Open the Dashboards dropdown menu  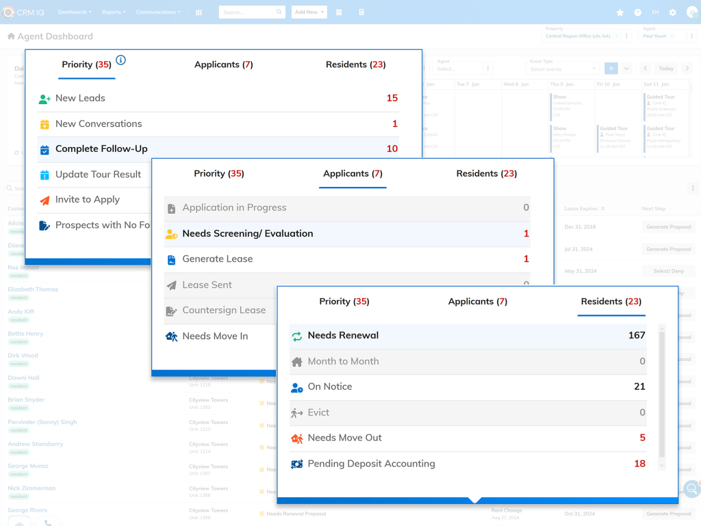pyautogui.click(x=75, y=12)
